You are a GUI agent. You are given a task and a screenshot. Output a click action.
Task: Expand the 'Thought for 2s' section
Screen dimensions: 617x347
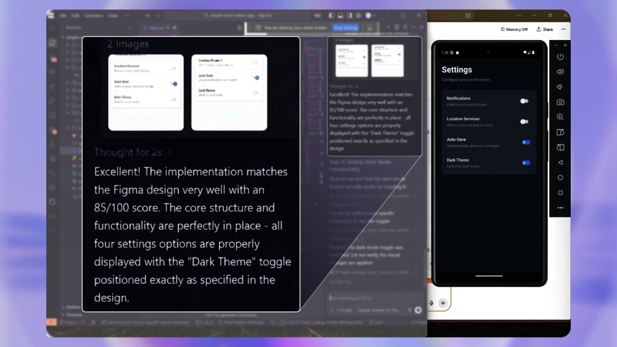click(133, 152)
